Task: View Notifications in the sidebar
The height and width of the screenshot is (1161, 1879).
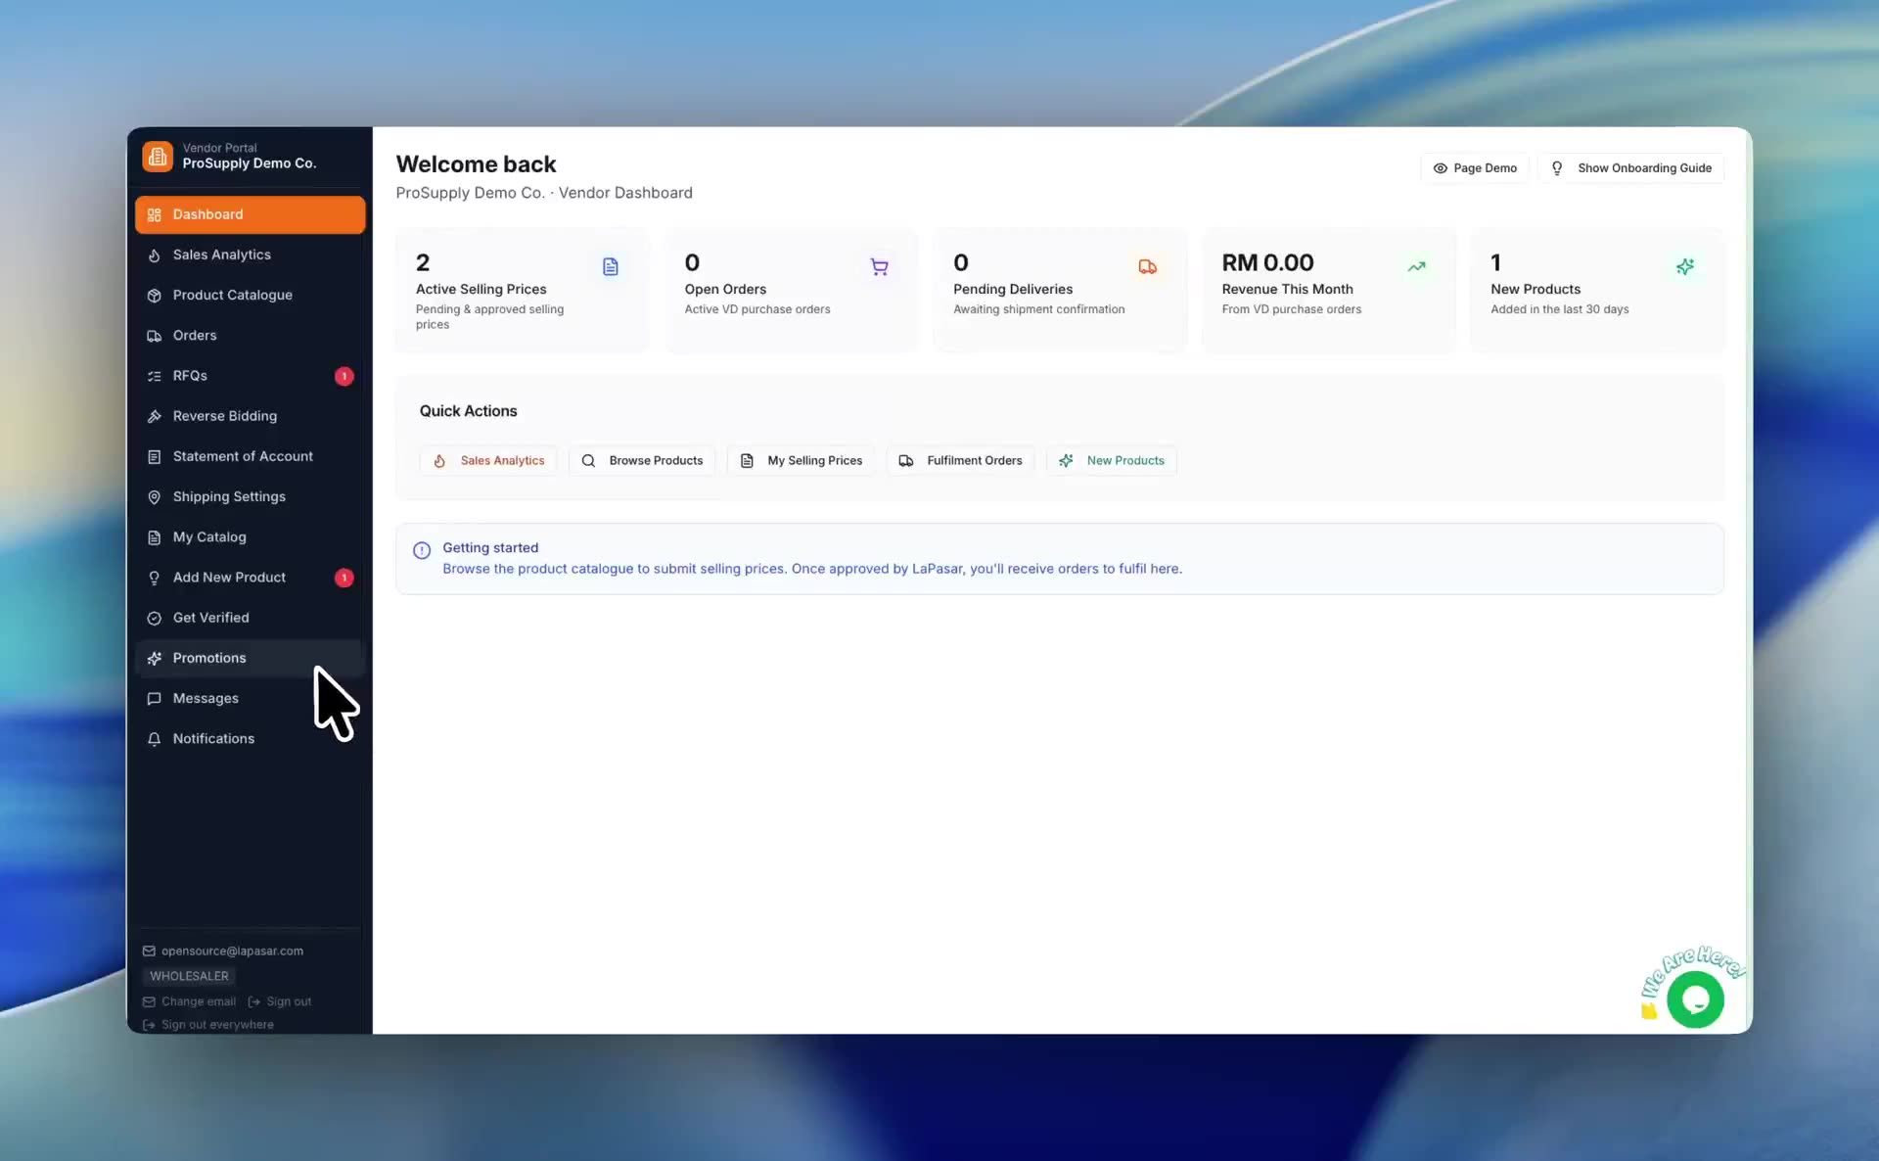Action: pos(251,739)
